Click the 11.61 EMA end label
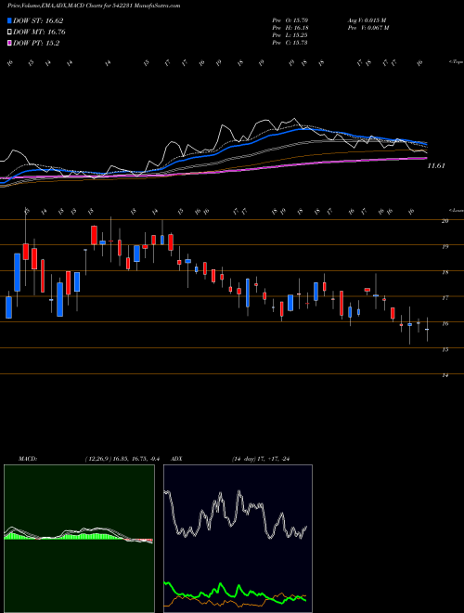 (436, 165)
